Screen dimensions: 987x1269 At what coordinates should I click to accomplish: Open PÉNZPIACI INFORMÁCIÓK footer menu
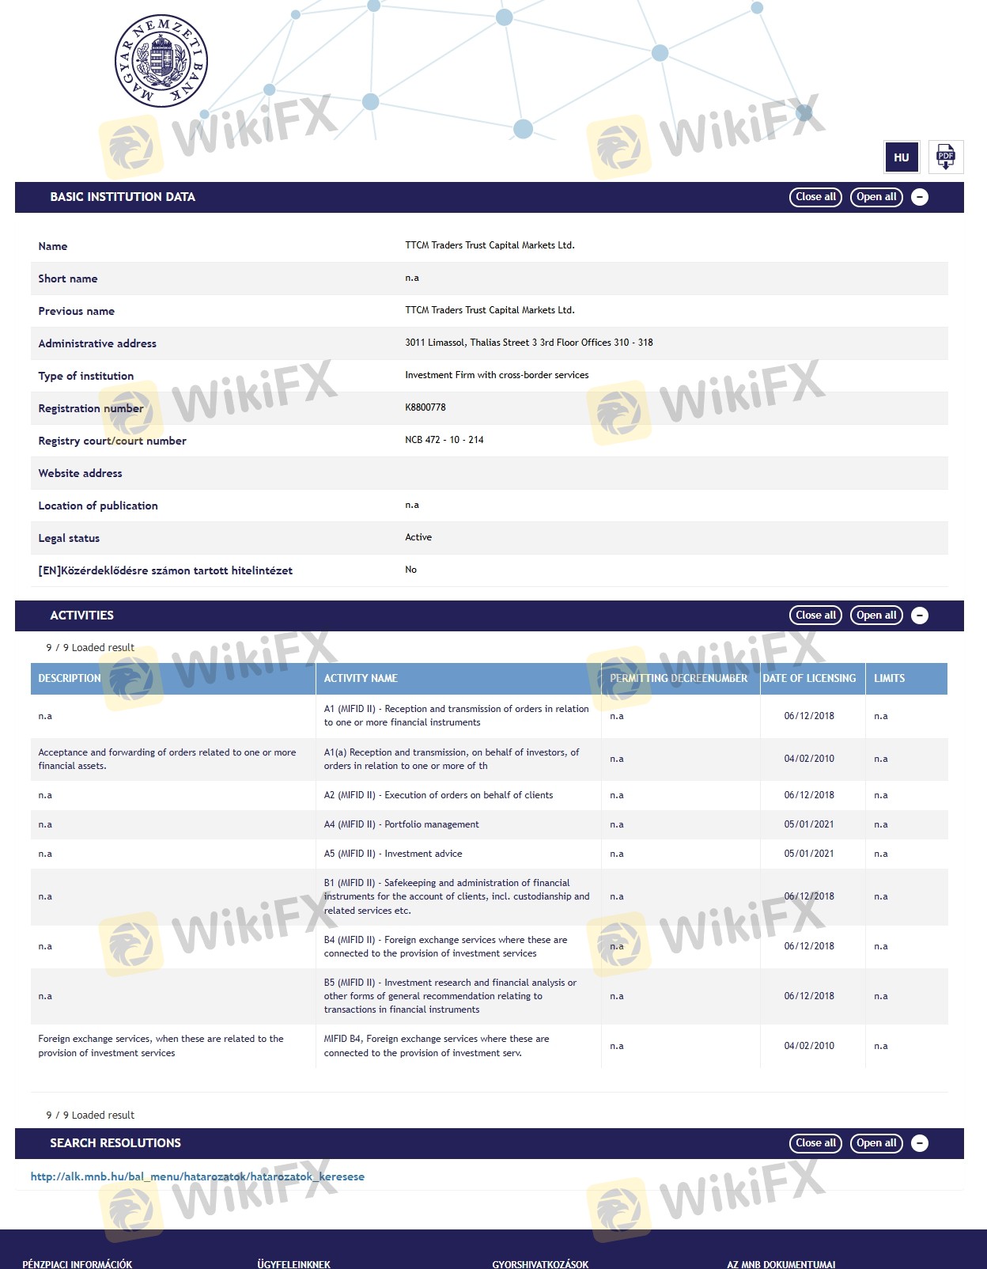[78, 1264]
